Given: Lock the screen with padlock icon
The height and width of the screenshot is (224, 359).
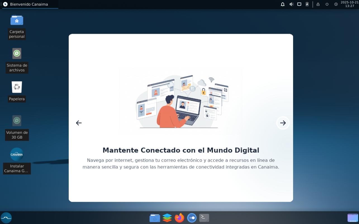Looking at the screenshot, I should pyautogui.click(x=318, y=4).
